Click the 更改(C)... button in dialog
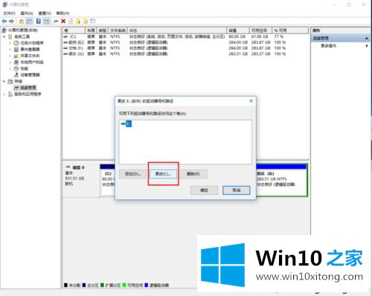Viewport: 372px width, 296px height. [x=163, y=174]
